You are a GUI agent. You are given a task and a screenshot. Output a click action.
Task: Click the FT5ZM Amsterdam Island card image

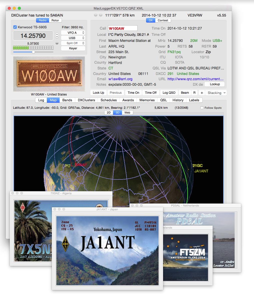[186, 257]
